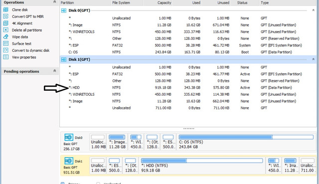
Task: Select Disk 0 Other 128.00 MB row
Action: click(188, 38)
